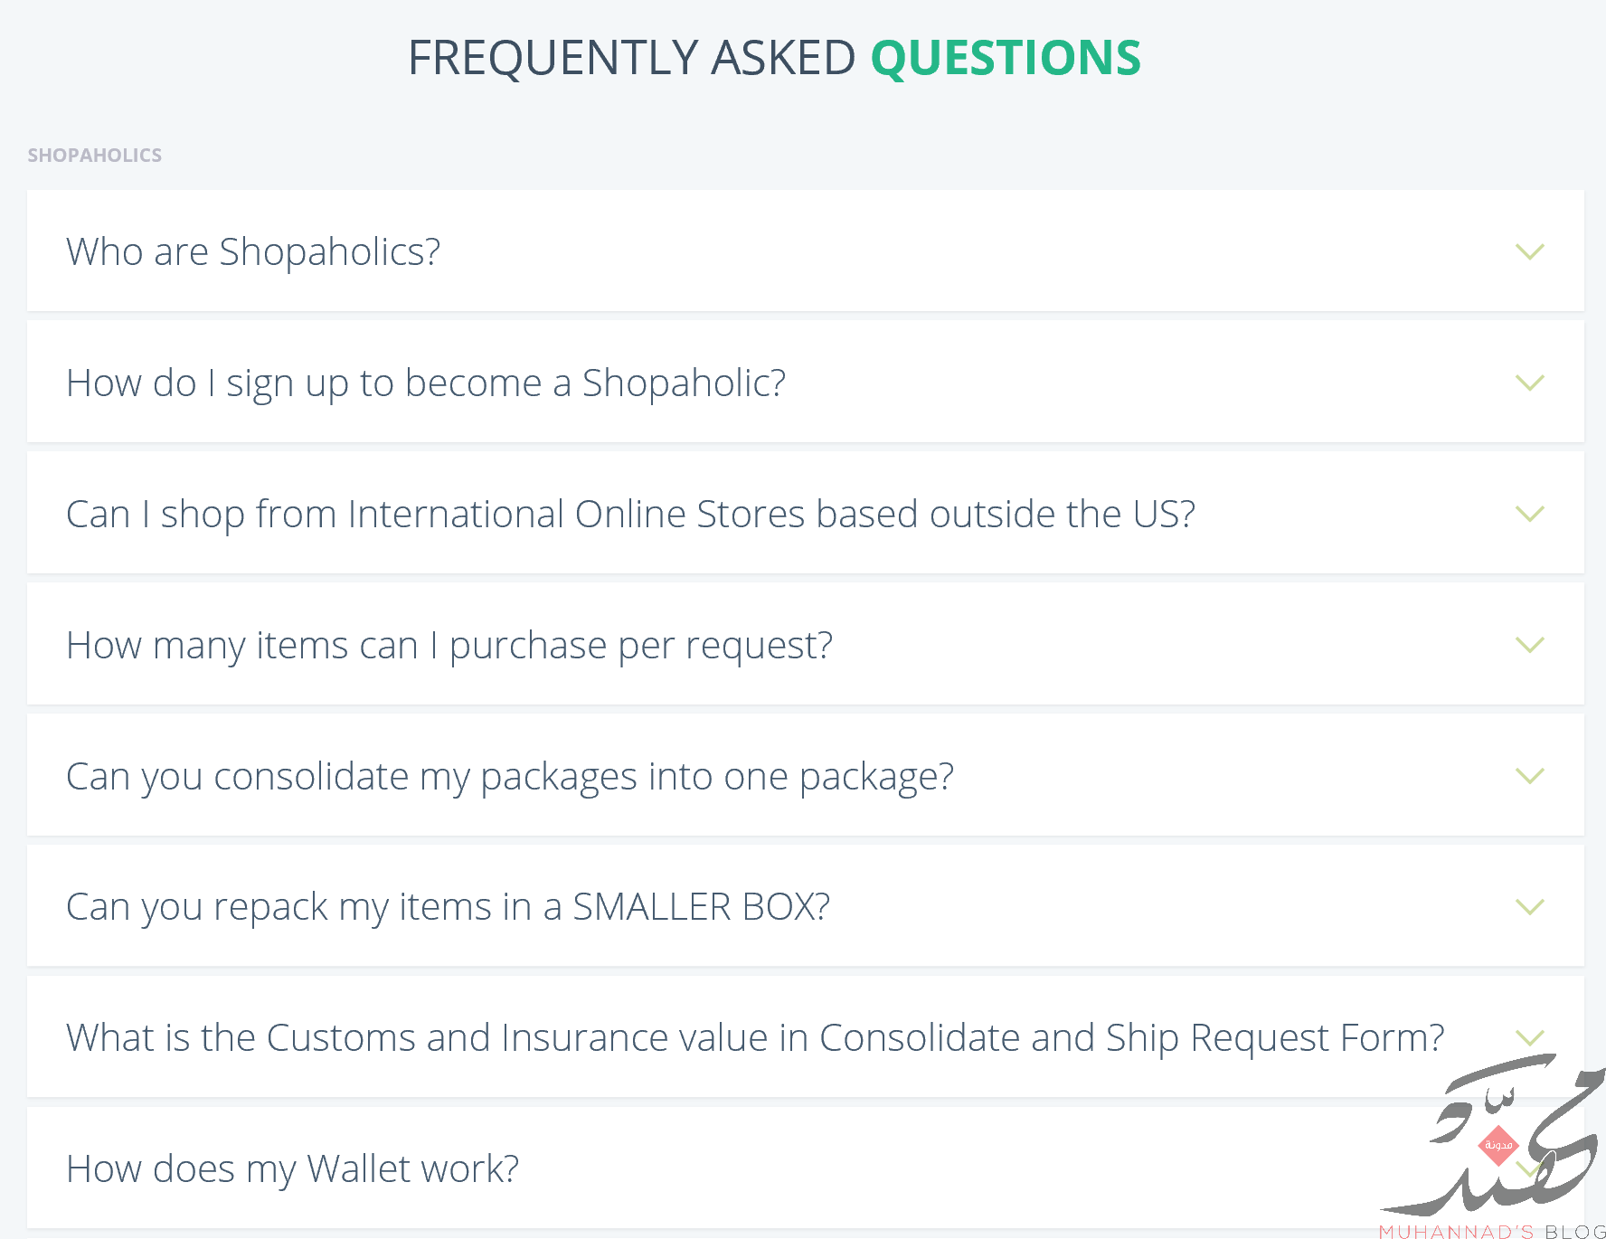Open Customs and Insurance value question
The width and height of the screenshot is (1606, 1239).
755,1037
